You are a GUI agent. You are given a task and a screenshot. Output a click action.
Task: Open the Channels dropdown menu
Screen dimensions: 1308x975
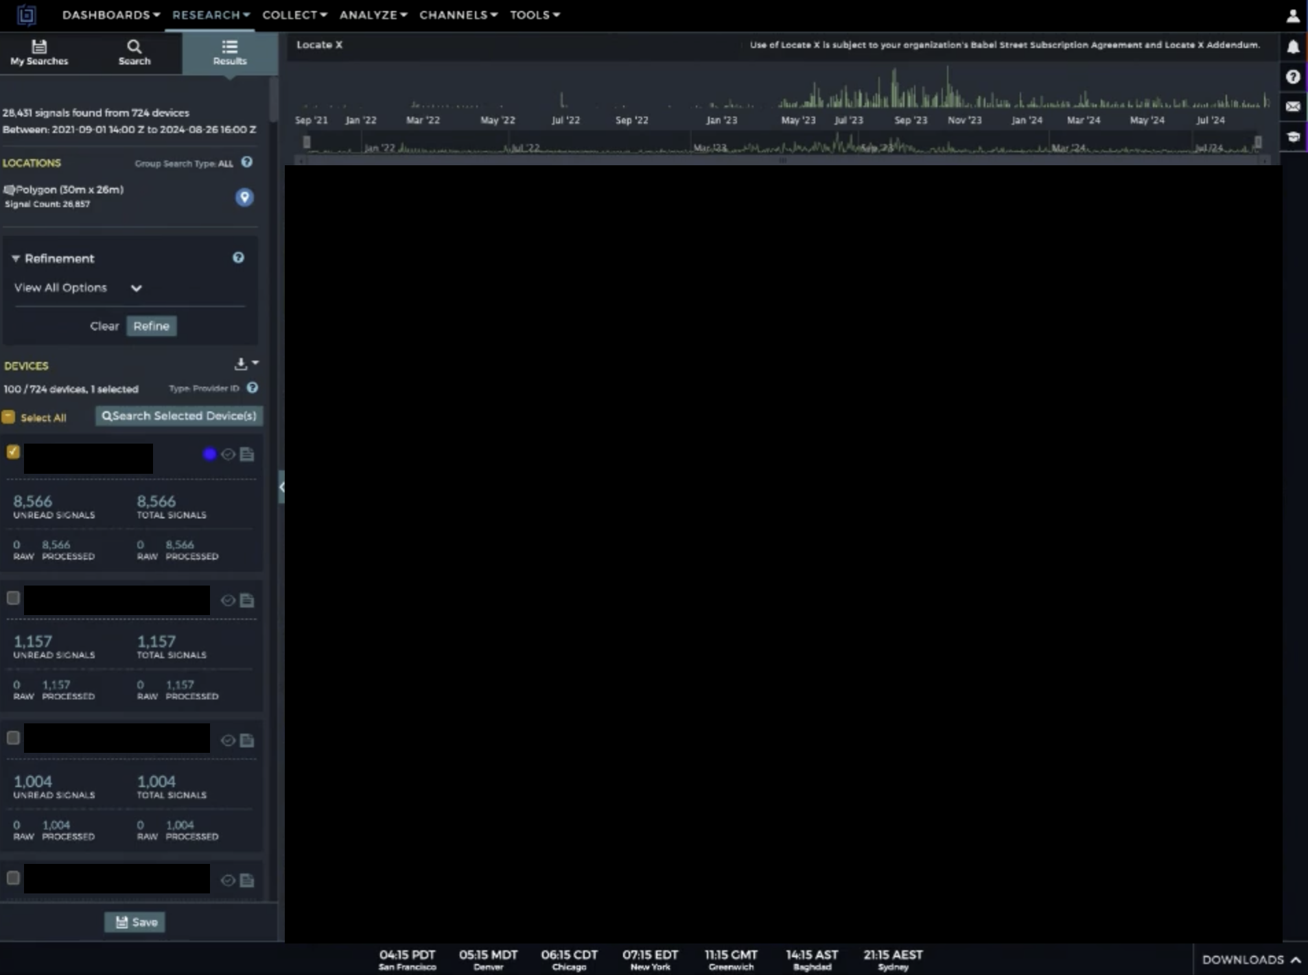[458, 15]
